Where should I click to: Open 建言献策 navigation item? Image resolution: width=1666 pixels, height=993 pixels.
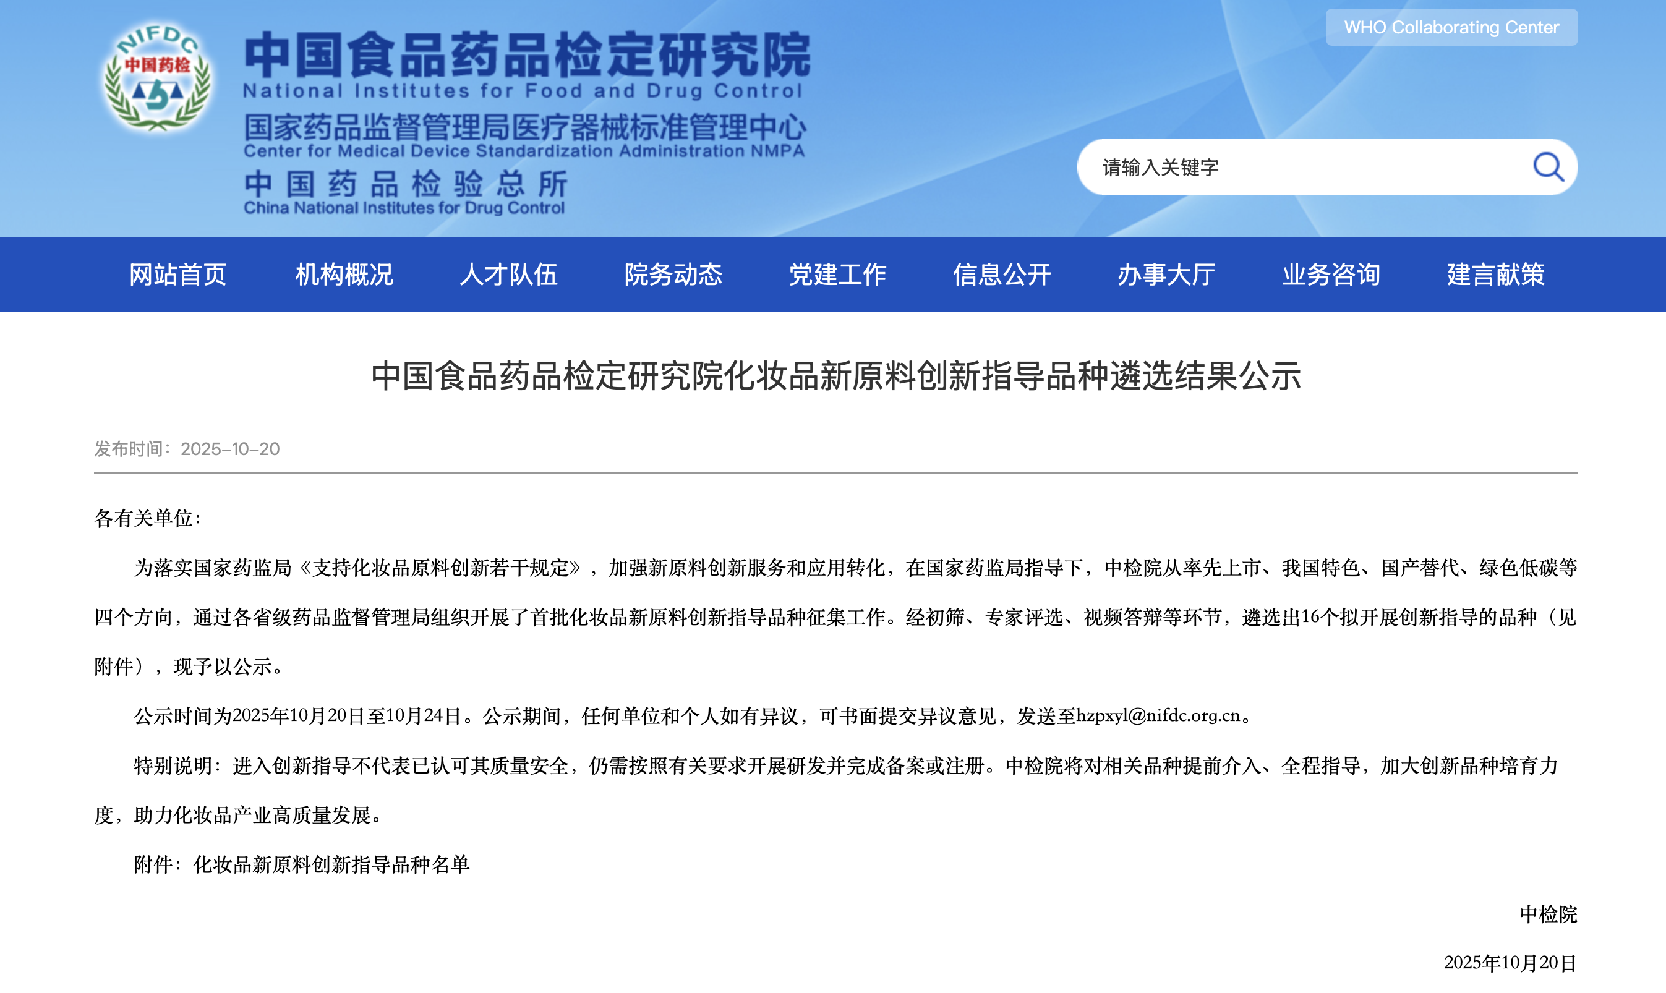(x=1495, y=275)
